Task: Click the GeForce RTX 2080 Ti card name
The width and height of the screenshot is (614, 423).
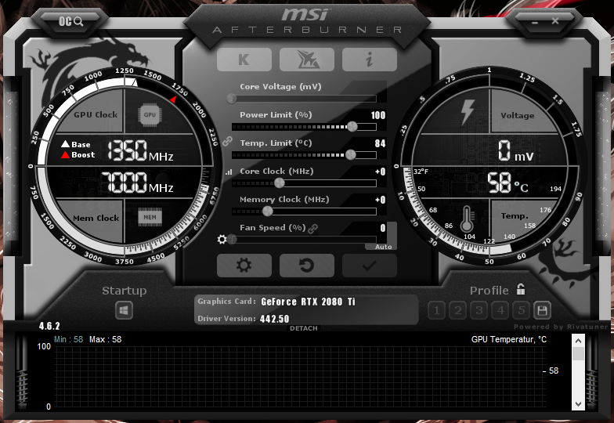Action: [309, 302]
